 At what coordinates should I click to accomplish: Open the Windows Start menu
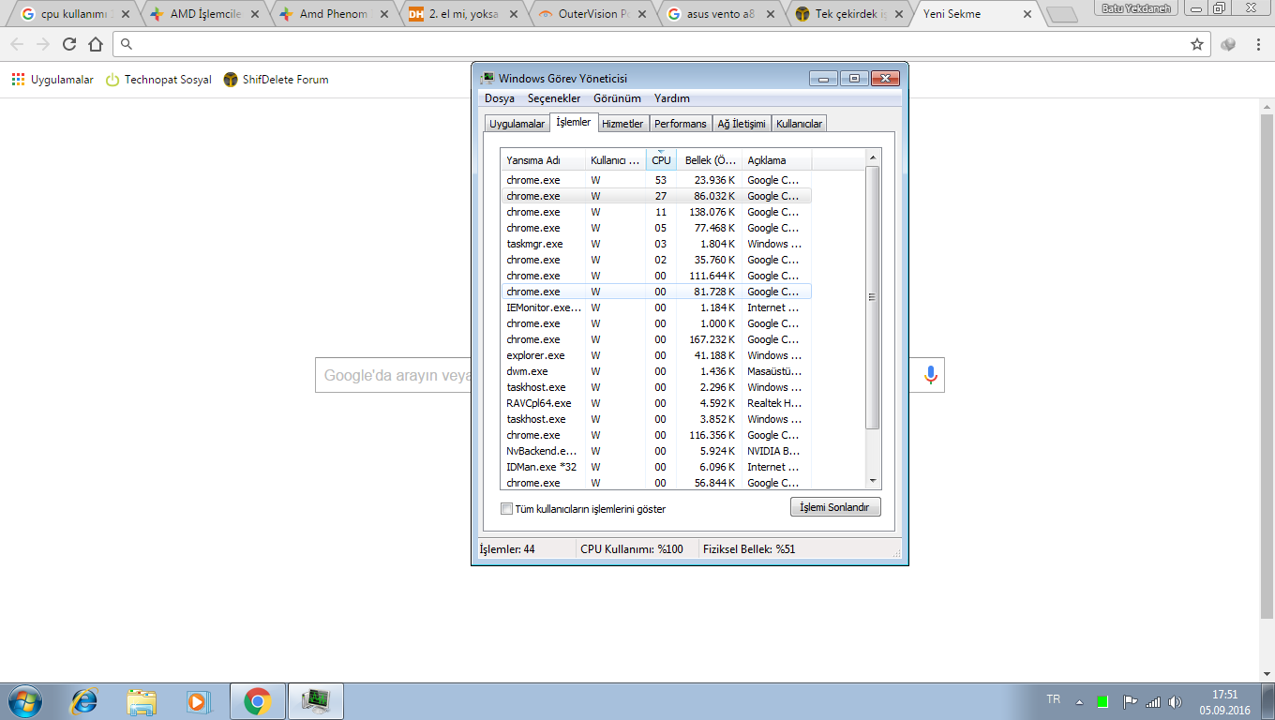coord(23,701)
